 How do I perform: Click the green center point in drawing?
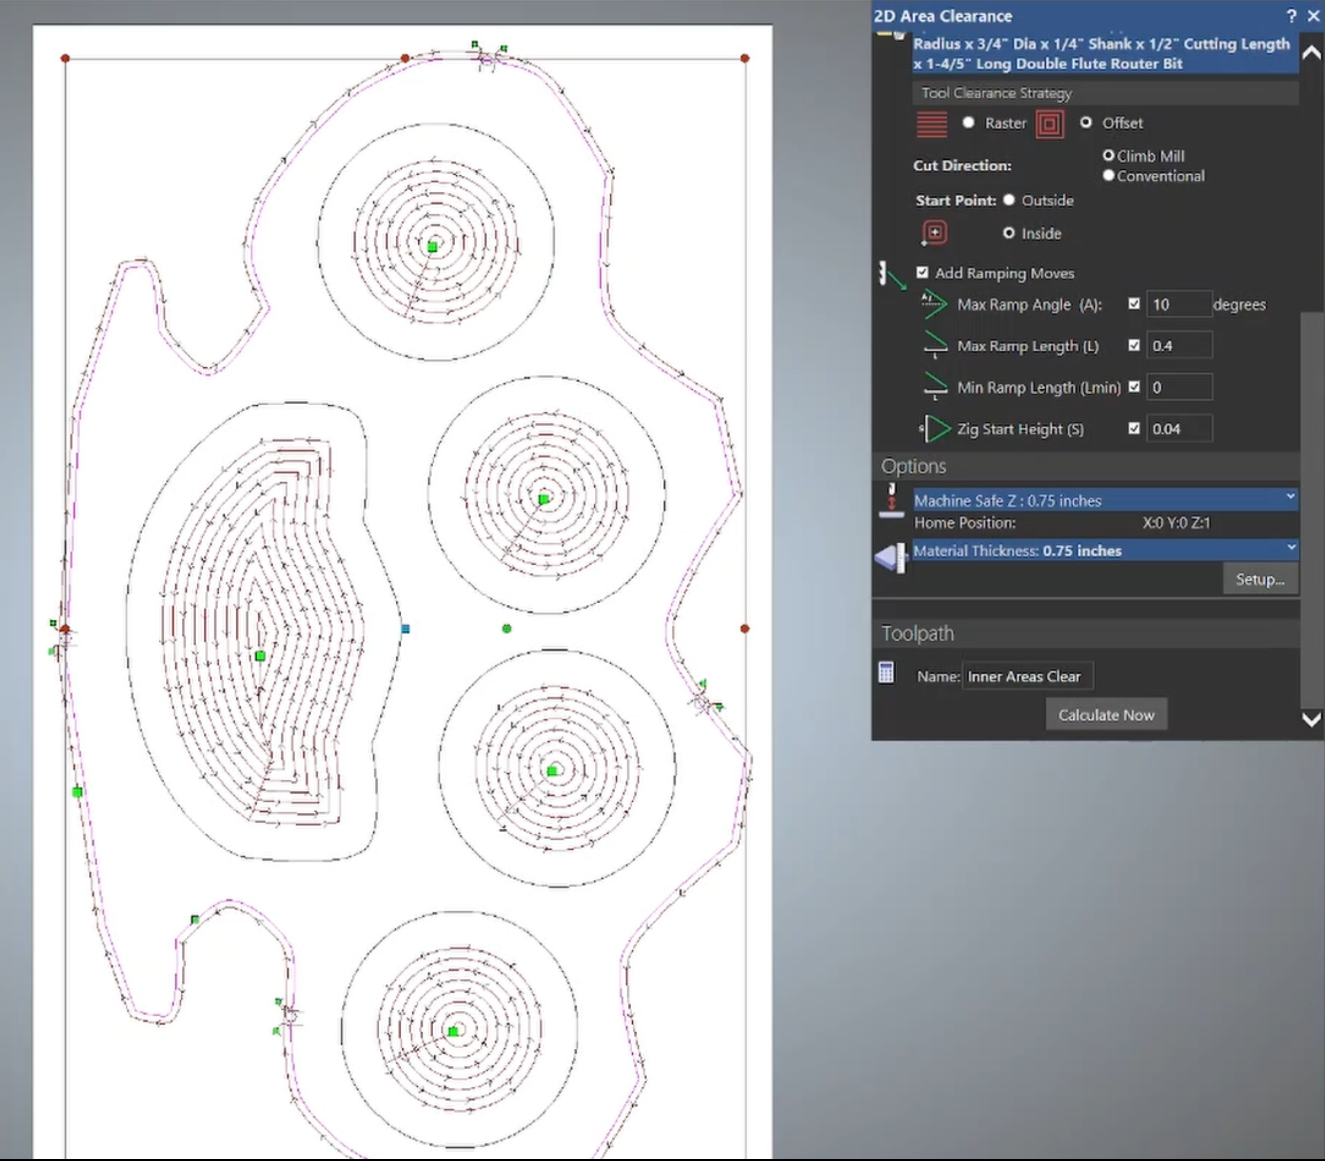tap(507, 628)
